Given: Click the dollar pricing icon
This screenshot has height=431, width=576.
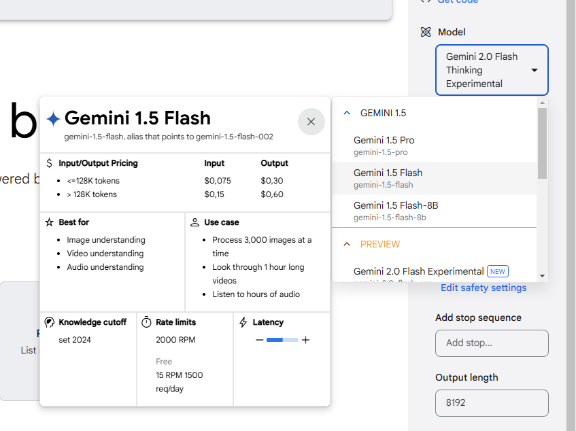Looking at the screenshot, I should click(x=49, y=163).
